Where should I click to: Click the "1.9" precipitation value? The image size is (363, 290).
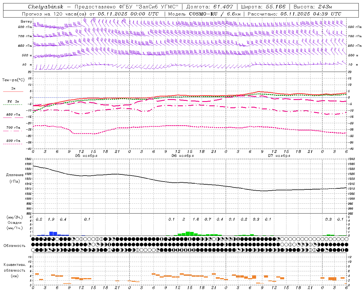pyautogui.click(x=51, y=219)
